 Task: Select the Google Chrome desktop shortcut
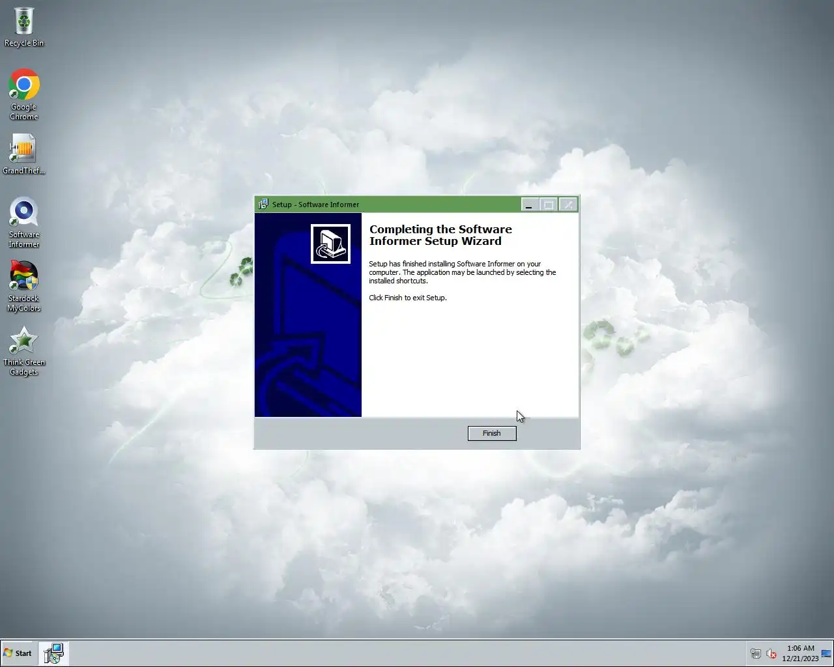[24, 94]
